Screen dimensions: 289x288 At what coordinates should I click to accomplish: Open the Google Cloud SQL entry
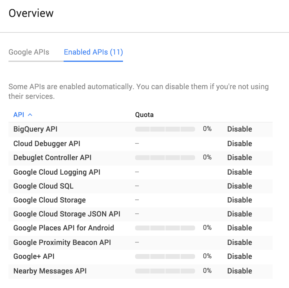(x=43, y=186)
